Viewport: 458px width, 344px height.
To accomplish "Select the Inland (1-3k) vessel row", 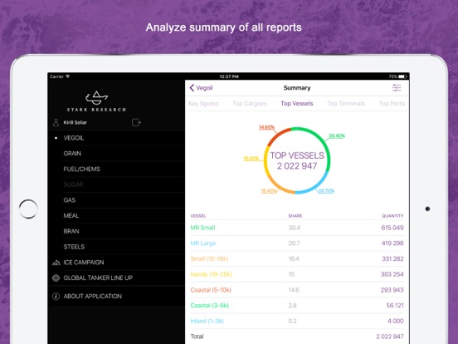I will 297,321.
